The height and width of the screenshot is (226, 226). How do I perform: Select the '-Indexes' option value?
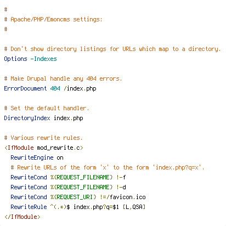pyautogui.click(x=44, y=59)
